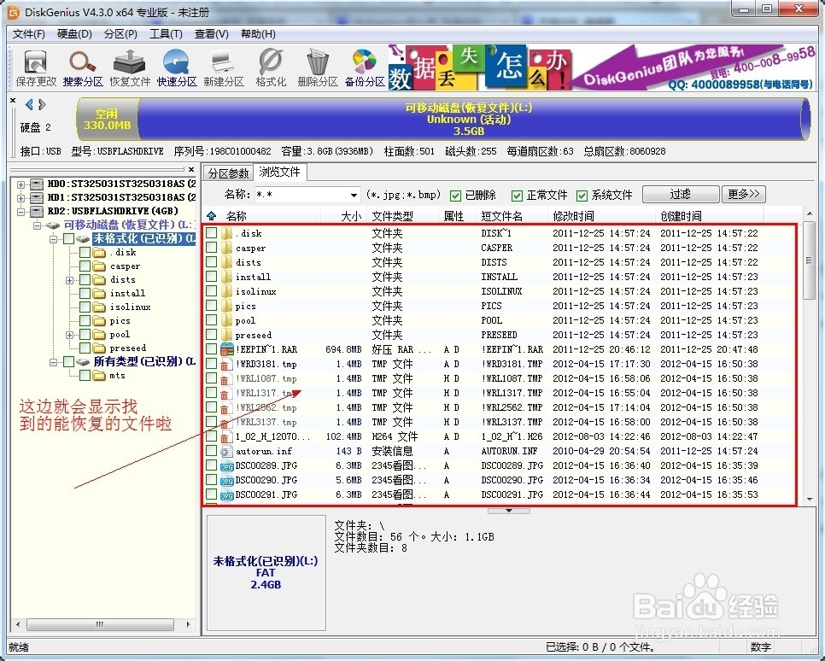Click the 未格式化(已识别)(L:) FAT 2.4GB preview box

266,572
